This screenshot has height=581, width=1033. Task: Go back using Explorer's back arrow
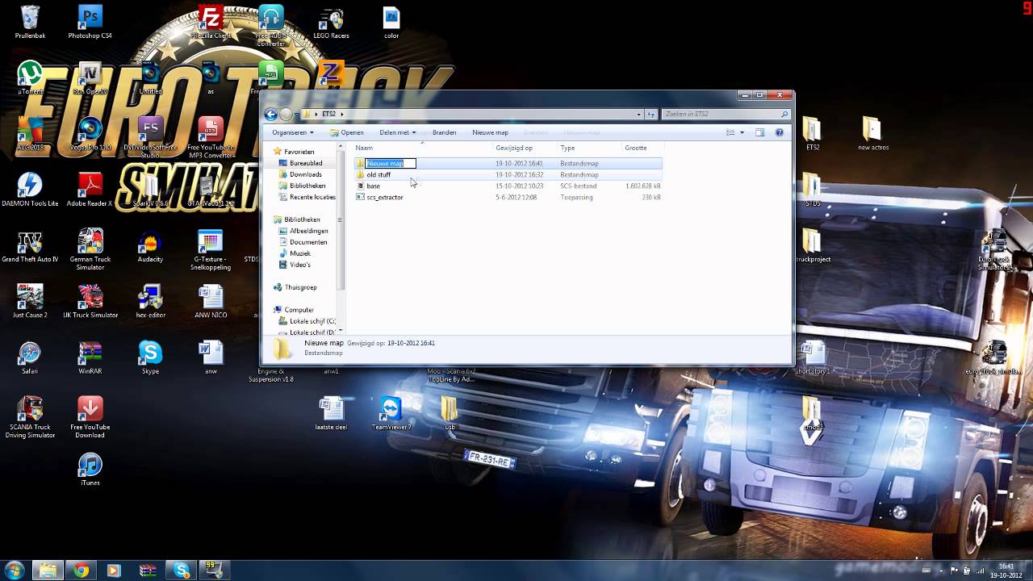click(271, 115)
